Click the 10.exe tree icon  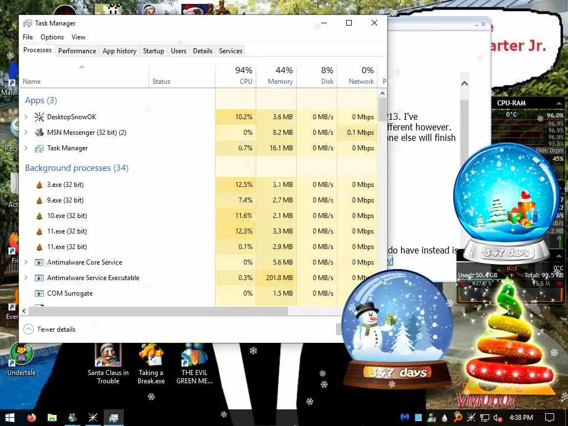39,216
